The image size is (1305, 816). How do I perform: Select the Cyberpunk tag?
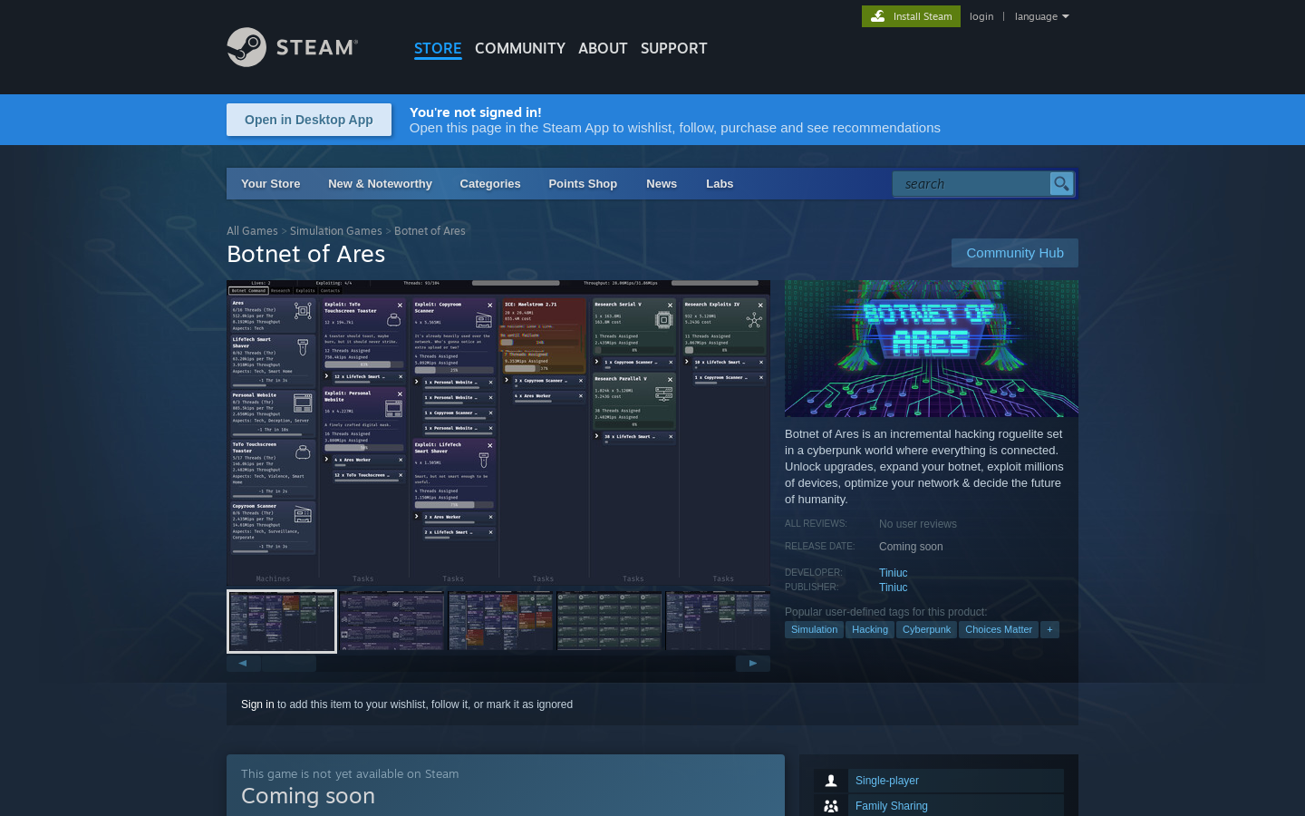click(x=926, y=629)
